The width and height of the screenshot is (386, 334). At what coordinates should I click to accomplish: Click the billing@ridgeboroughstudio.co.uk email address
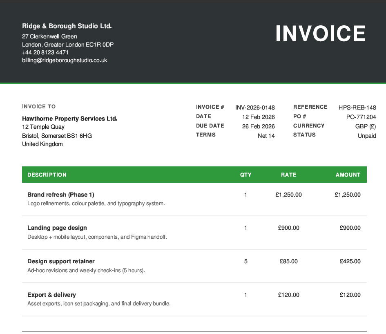pyautogui.click(x=65, y=60)
